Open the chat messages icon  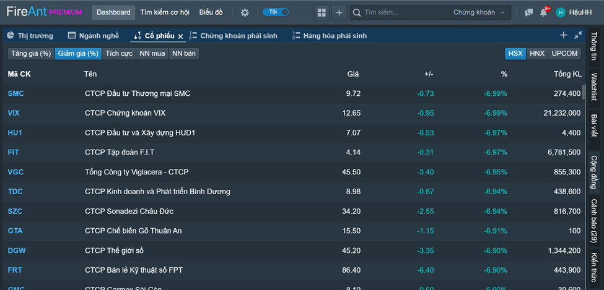[529, 13]
